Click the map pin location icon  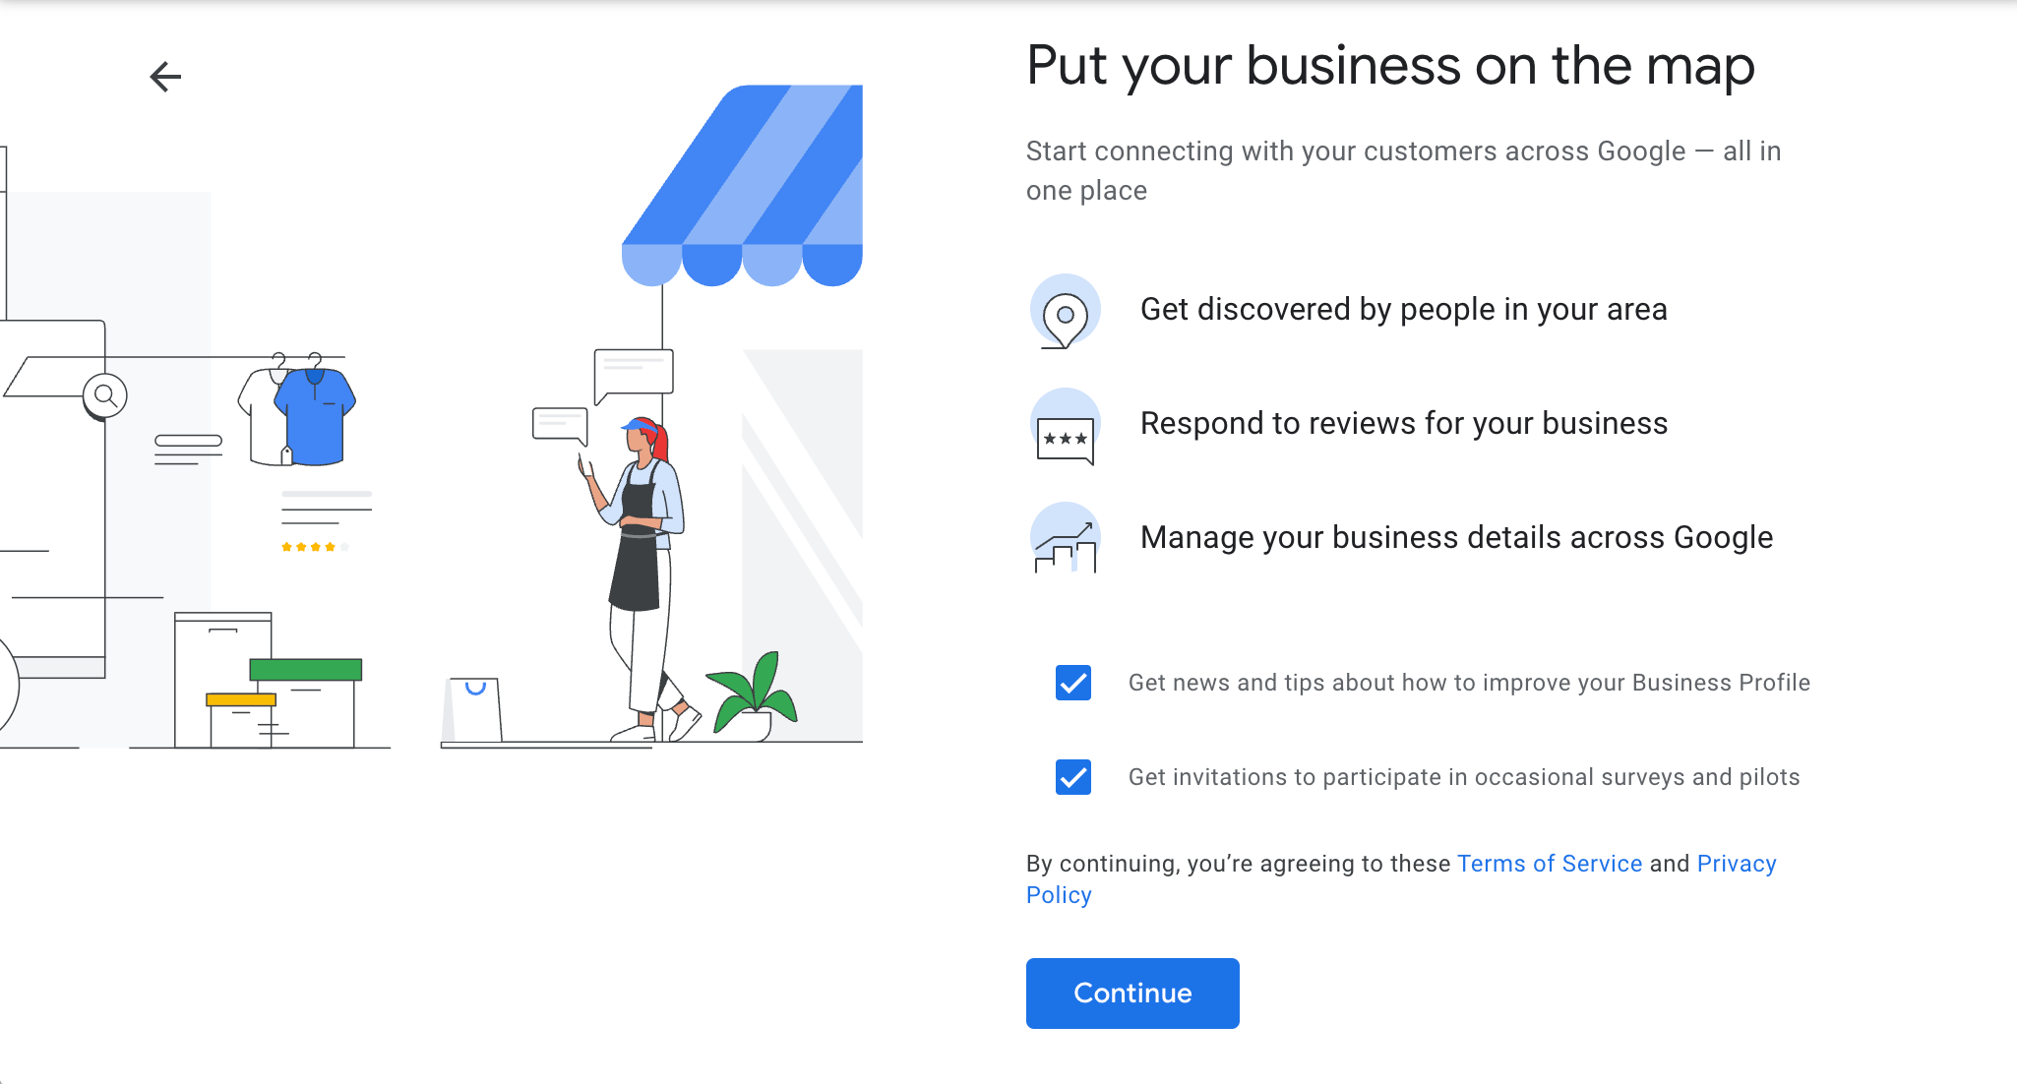point(1065,312)
